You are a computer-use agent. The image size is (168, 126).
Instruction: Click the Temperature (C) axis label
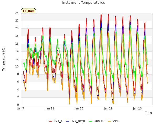(3, 59)
